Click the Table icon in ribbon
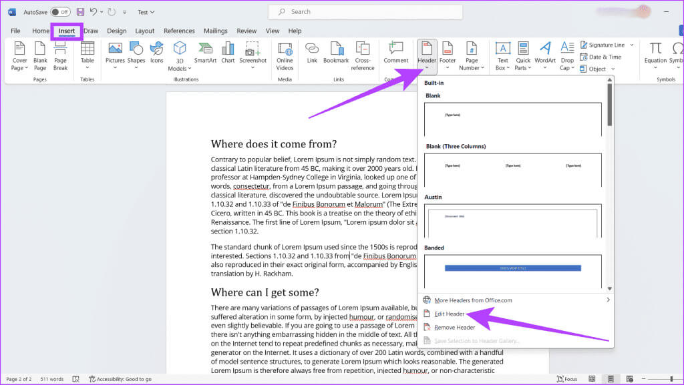Viewport: 684px width, 385px height. coord(88,55)
